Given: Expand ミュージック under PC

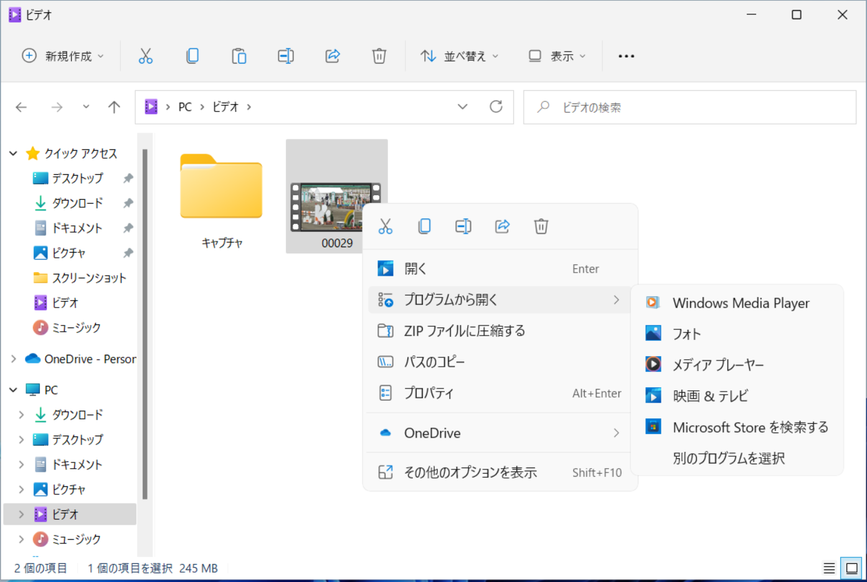Looking at the screenshot, I should coord(21,539).
